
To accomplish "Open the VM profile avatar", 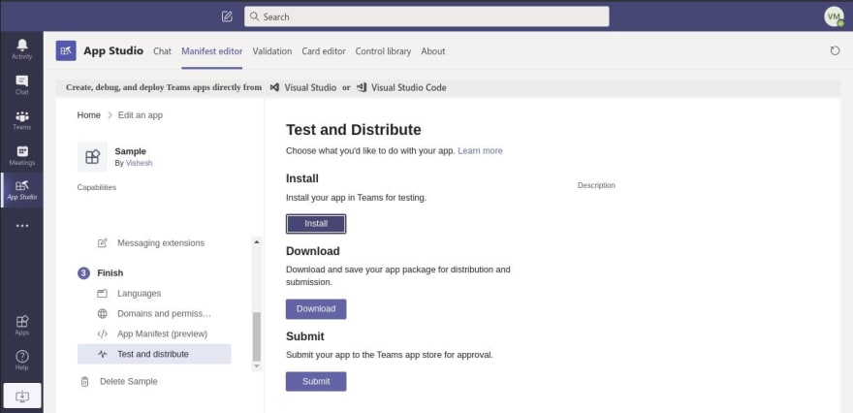I will tap(834, 16).
